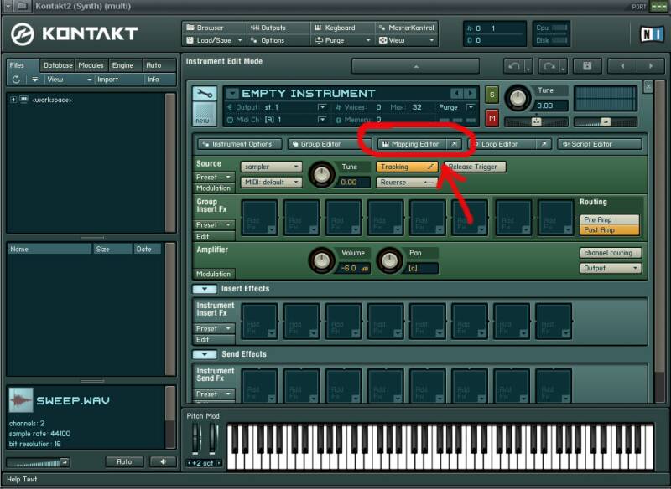The width and height of the screenshot is (671, 489).
Task: Click the save disk icon
Action: [x=587, y=66]
